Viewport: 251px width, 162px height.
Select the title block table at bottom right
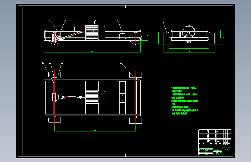click(x=215, y=150)
